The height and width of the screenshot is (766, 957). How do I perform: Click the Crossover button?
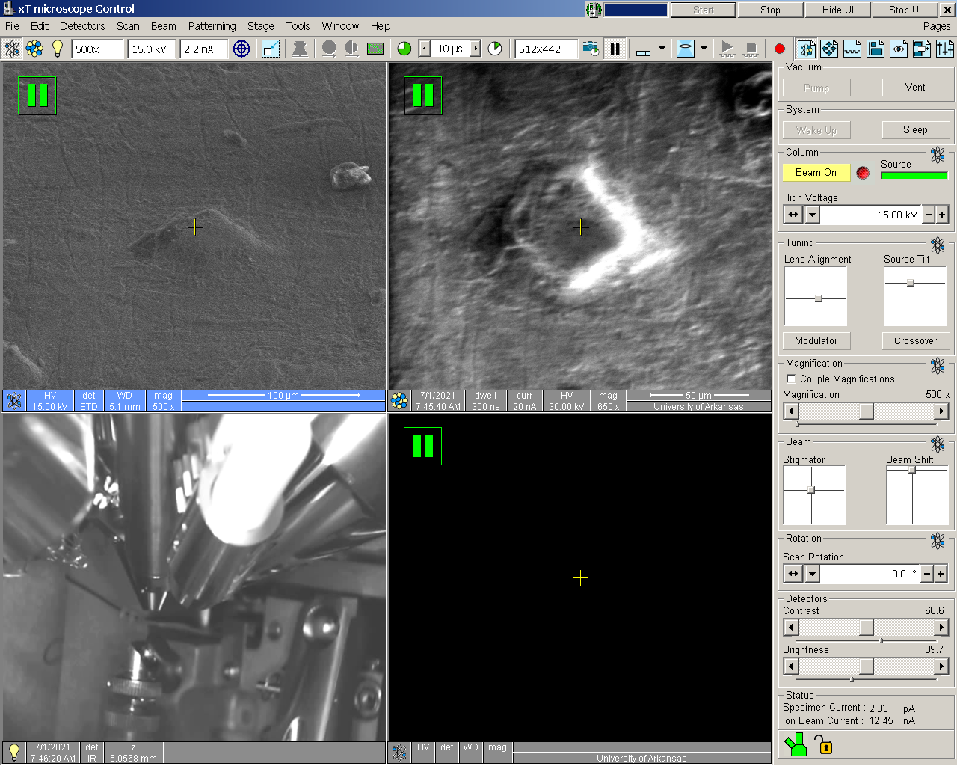click(915, 341)
